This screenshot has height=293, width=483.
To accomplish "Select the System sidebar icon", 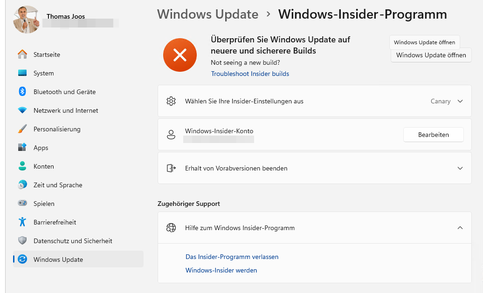I will pyautogui.click(x=22, y=73).
